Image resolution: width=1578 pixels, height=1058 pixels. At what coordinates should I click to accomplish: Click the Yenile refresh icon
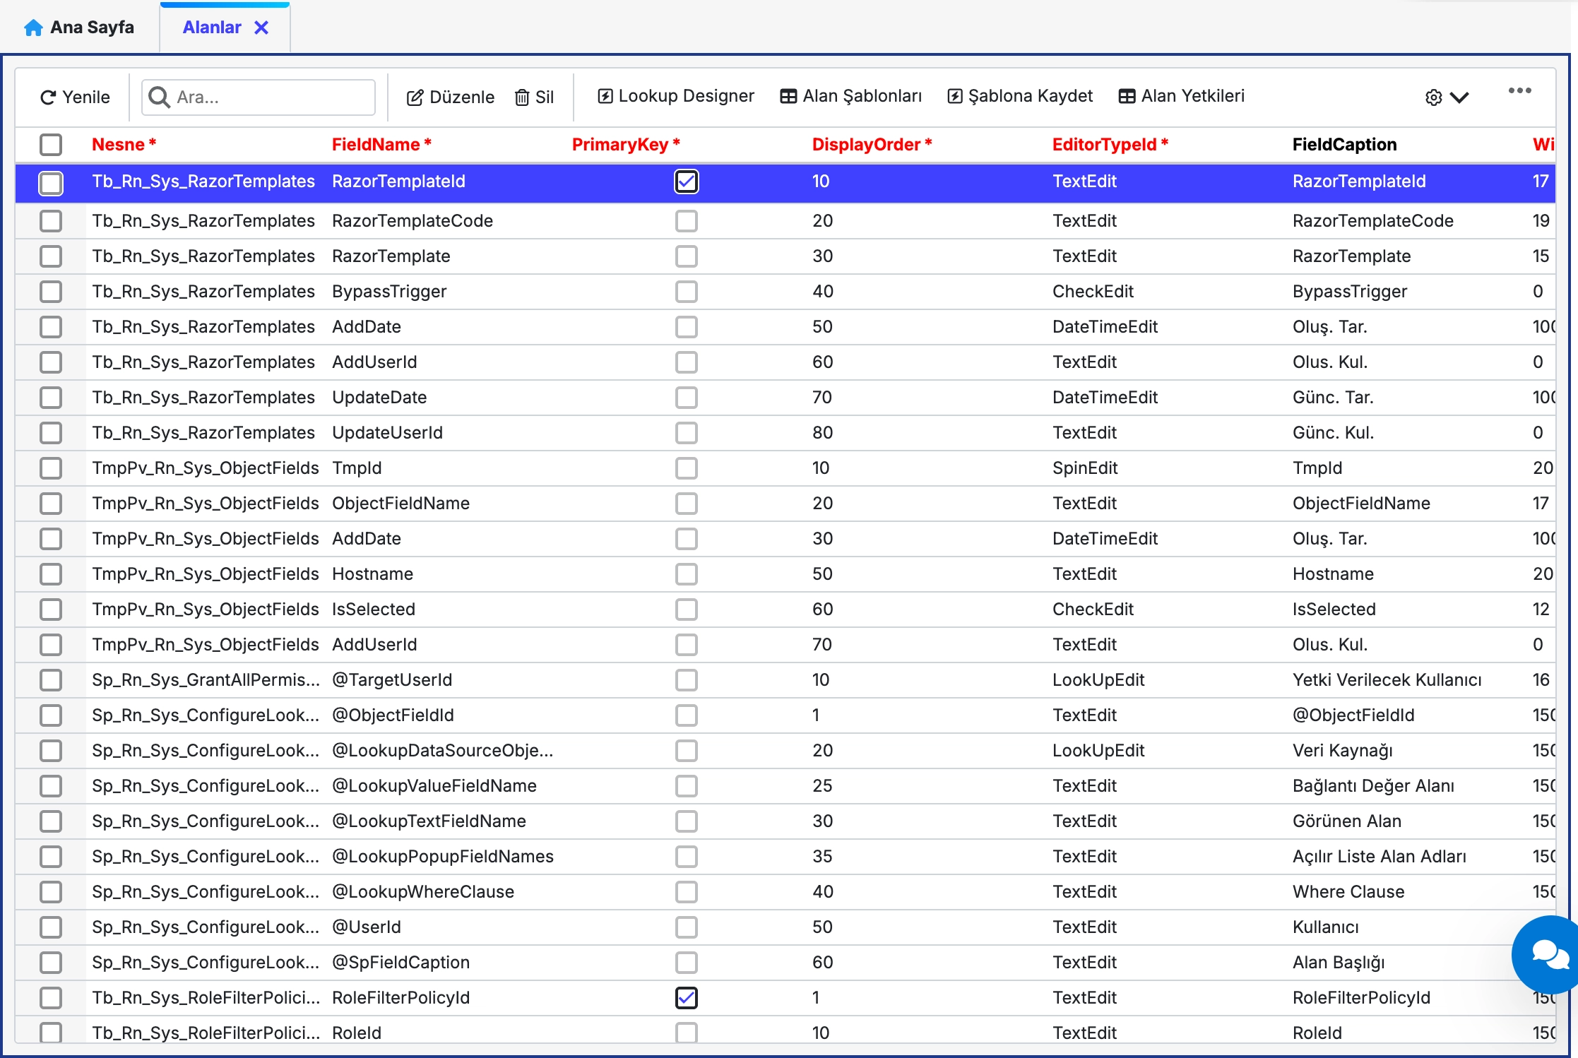coord(48,97)
